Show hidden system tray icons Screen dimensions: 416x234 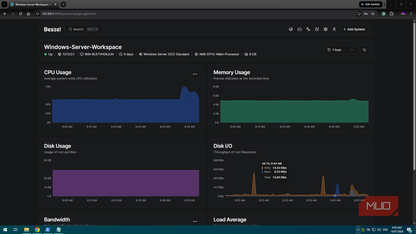[x=358, y=230]
